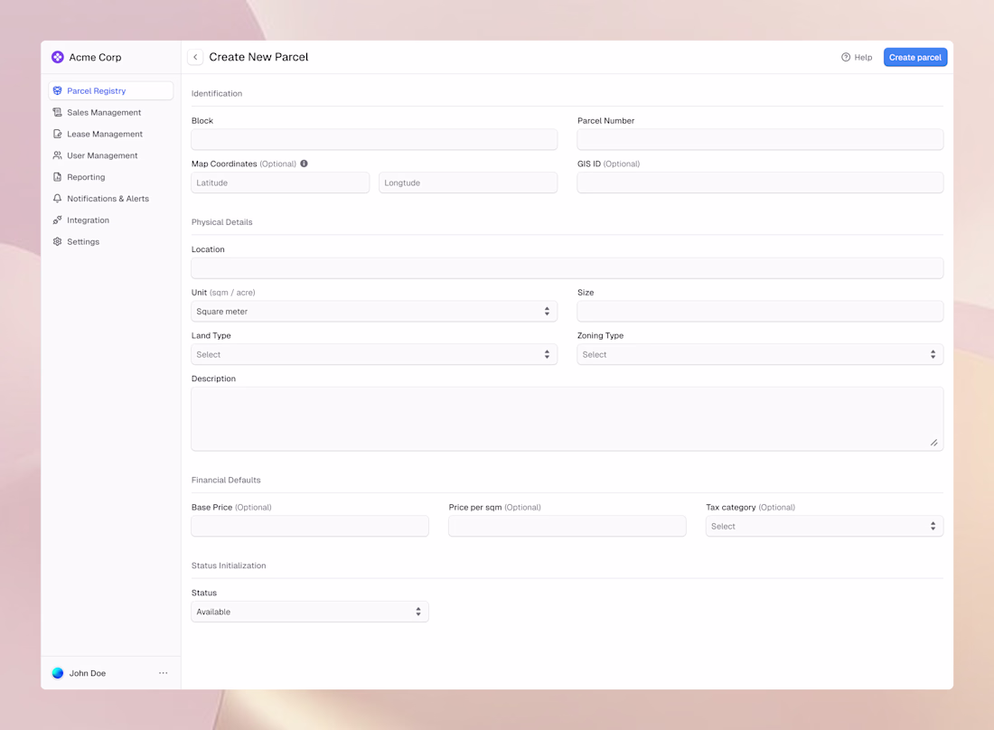Focus the Parcel Number input field
The width and height of the screenshot is (994, 730).
point(760,139)
